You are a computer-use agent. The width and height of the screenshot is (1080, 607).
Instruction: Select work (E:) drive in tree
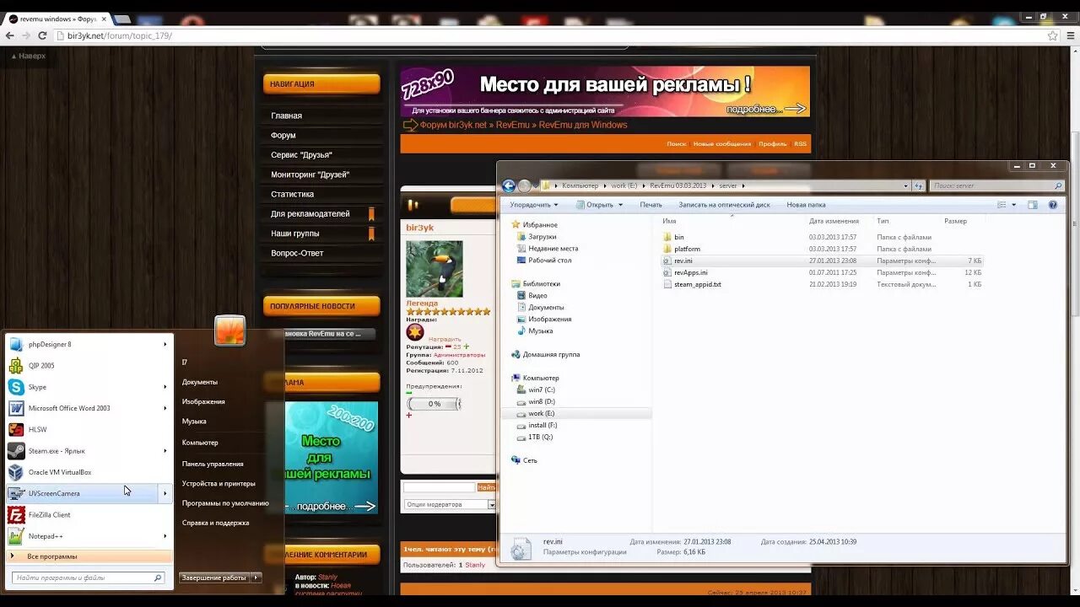click(x=541, y=414)
